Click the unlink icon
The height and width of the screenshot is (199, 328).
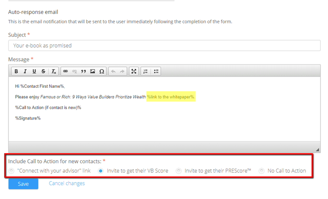(75, 71)
